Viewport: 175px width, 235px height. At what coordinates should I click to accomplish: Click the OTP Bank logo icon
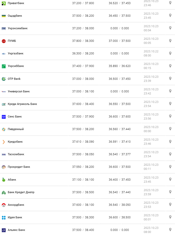click(x=4, y=79)
